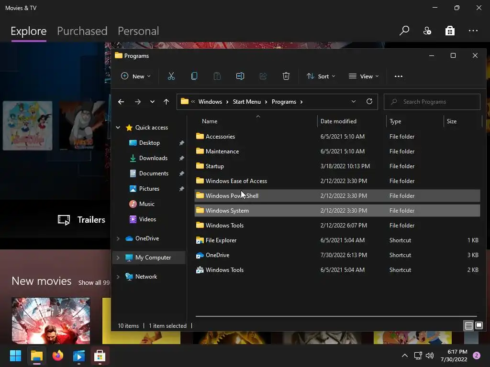The image size is (490, 367).
Task: Launch Firefox from the taskbar
Action: tap(57, 356)
